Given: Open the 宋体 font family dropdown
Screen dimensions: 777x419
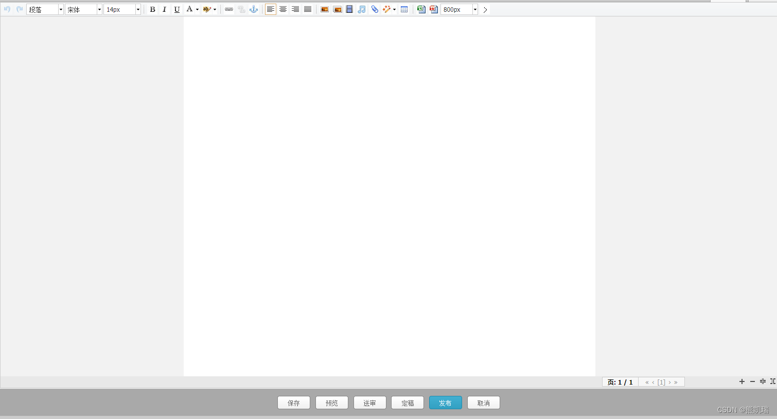Looking at the screenshot, I should point(83,9).
